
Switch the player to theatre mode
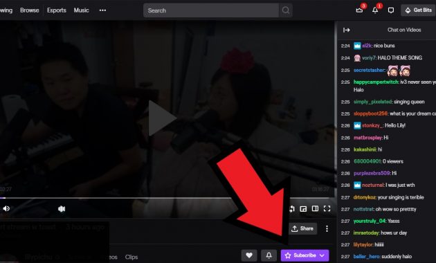[315, 208]
